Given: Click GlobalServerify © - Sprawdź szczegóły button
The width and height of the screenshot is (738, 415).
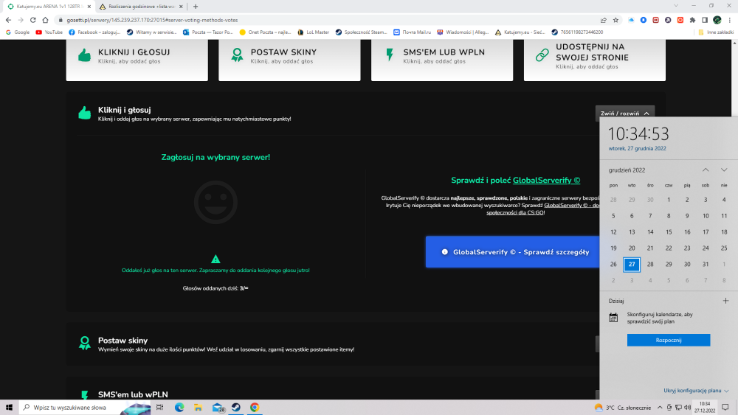Looking at the screenshot, I should (513, 252).
